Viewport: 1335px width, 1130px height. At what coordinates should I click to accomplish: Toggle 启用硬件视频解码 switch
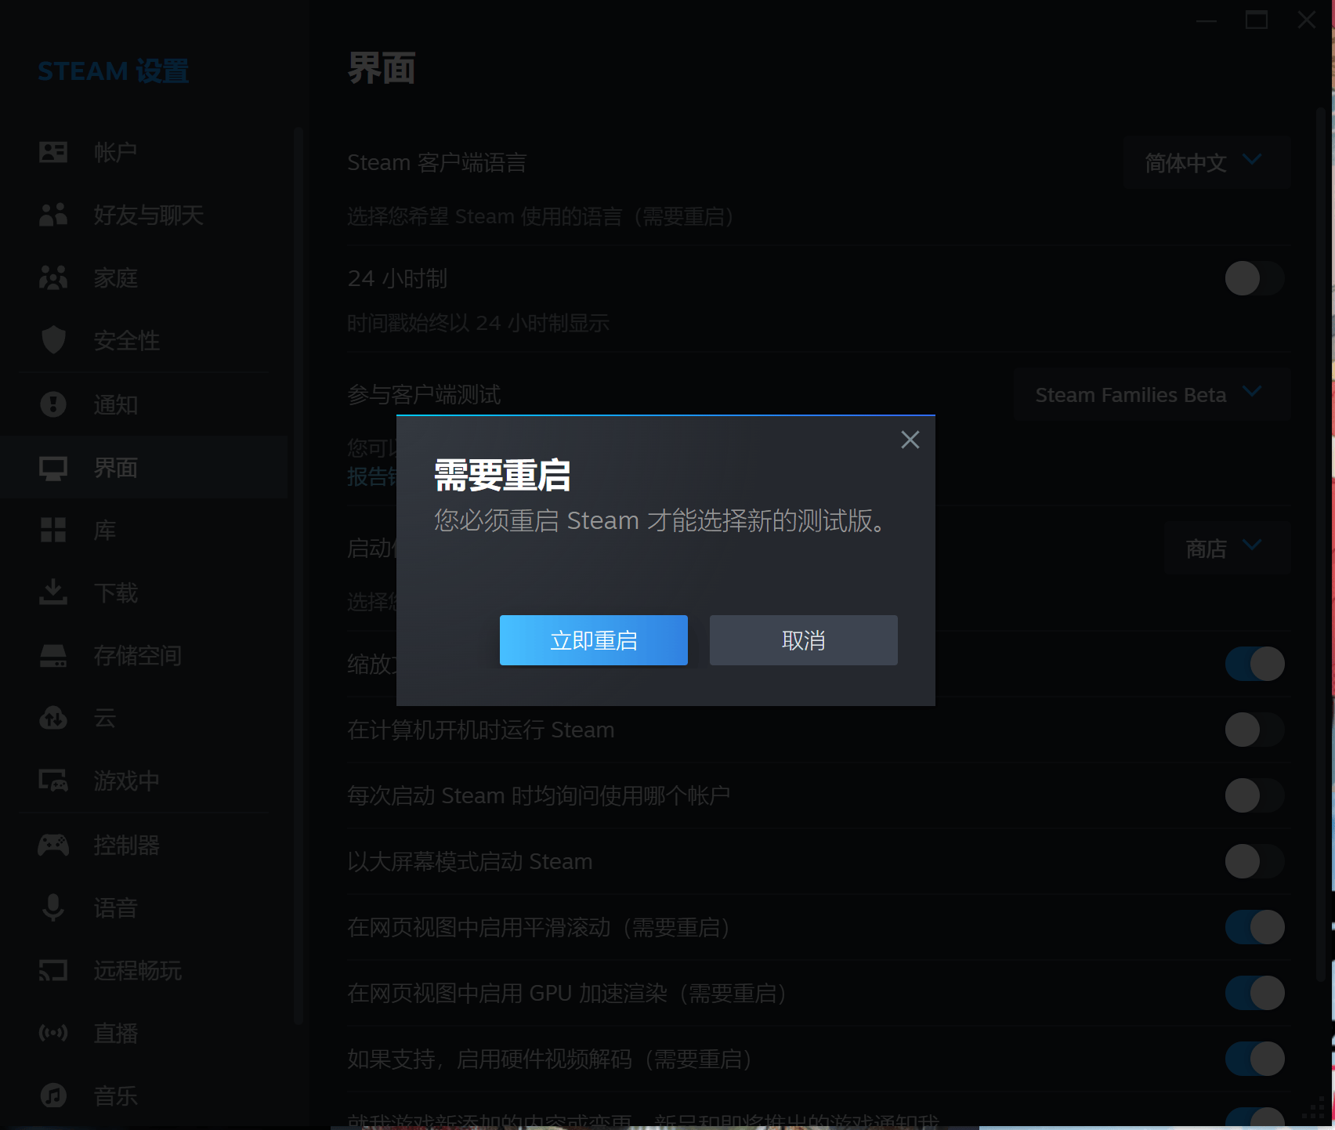click(x=1255, y=1059)
